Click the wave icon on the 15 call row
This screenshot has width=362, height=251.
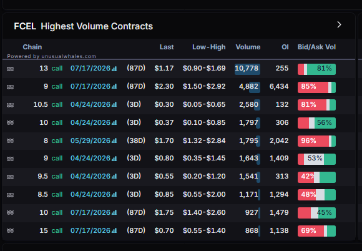pyautogui.click(x=10, y=230)
